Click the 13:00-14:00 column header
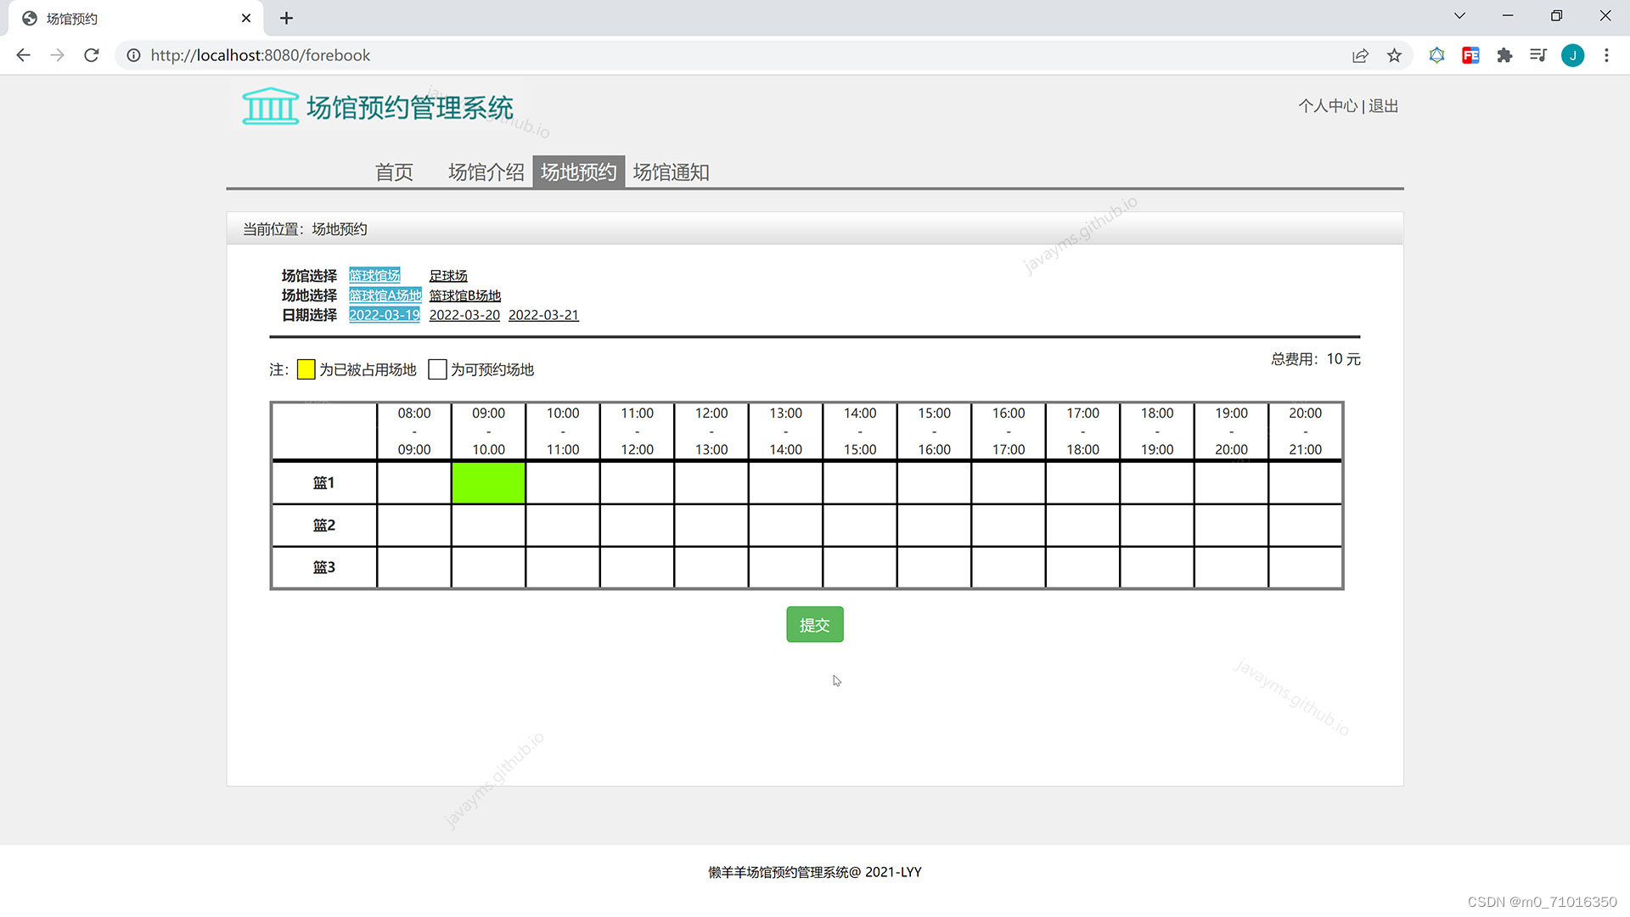Viewport: 1630px width, 917px height. pyautogui.click(x=785, y=431)
